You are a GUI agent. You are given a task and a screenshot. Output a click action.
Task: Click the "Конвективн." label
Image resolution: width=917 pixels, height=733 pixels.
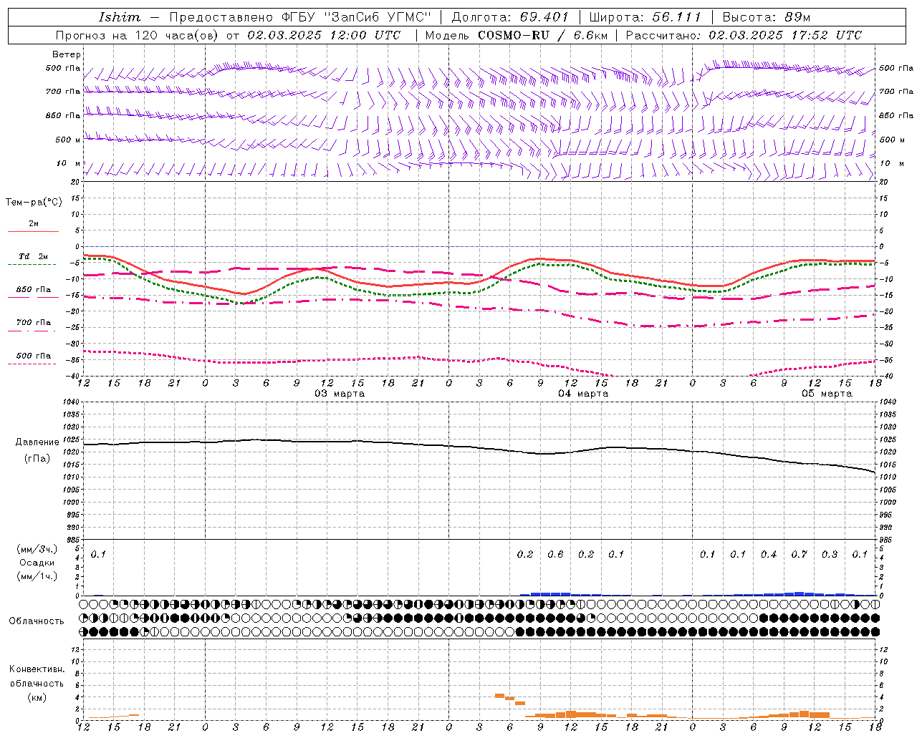37,669
